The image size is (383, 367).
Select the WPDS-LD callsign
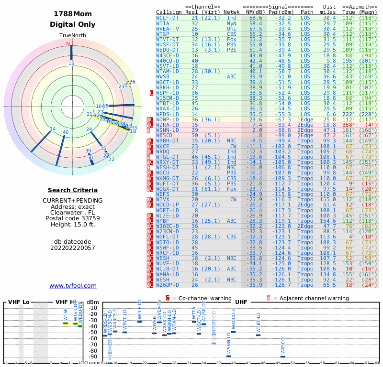coord(167,114)
